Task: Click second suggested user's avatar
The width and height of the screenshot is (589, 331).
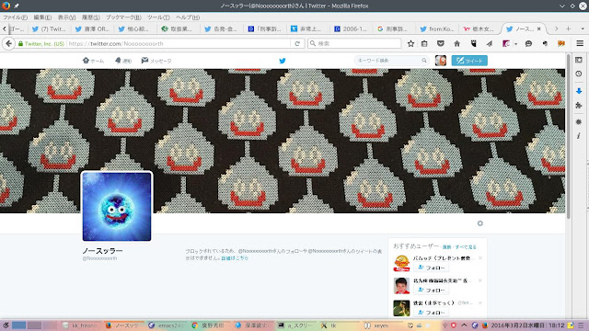Action: tap(401, 286)
